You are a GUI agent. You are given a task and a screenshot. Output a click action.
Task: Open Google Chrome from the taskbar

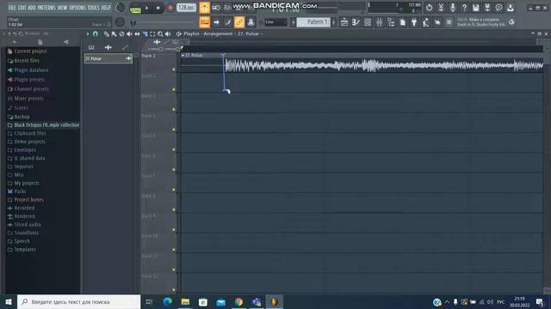click(x=238, y=301)
